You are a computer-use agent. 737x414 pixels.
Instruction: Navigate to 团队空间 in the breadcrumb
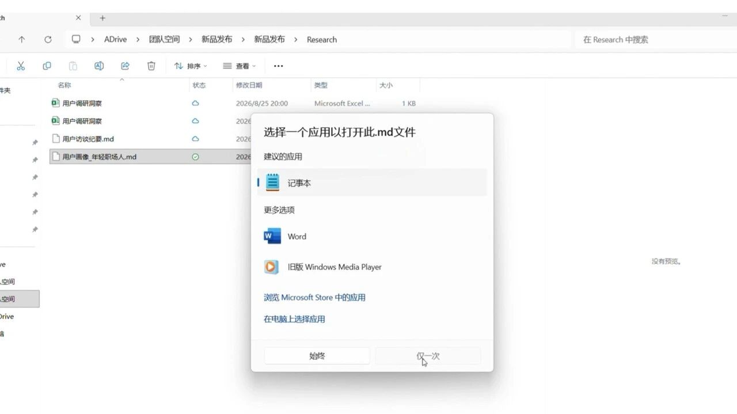click(164, 40)
